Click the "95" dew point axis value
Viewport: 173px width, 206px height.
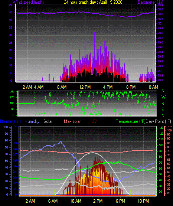tap(169, 134)
